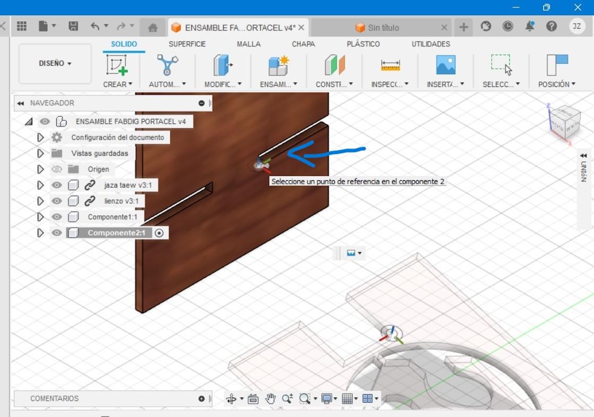Expand the Componente2:1 node
The width and height of the screenshot is (594, 417).
click(40, 233)
